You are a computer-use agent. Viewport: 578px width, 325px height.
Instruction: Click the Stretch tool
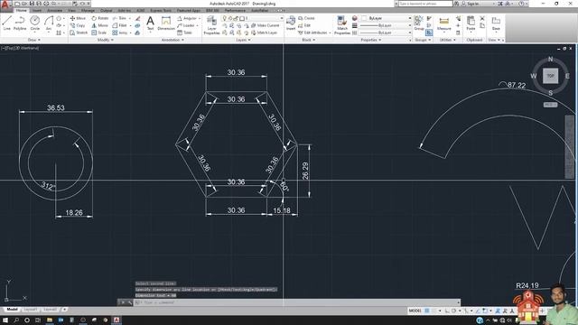(79, 32)
